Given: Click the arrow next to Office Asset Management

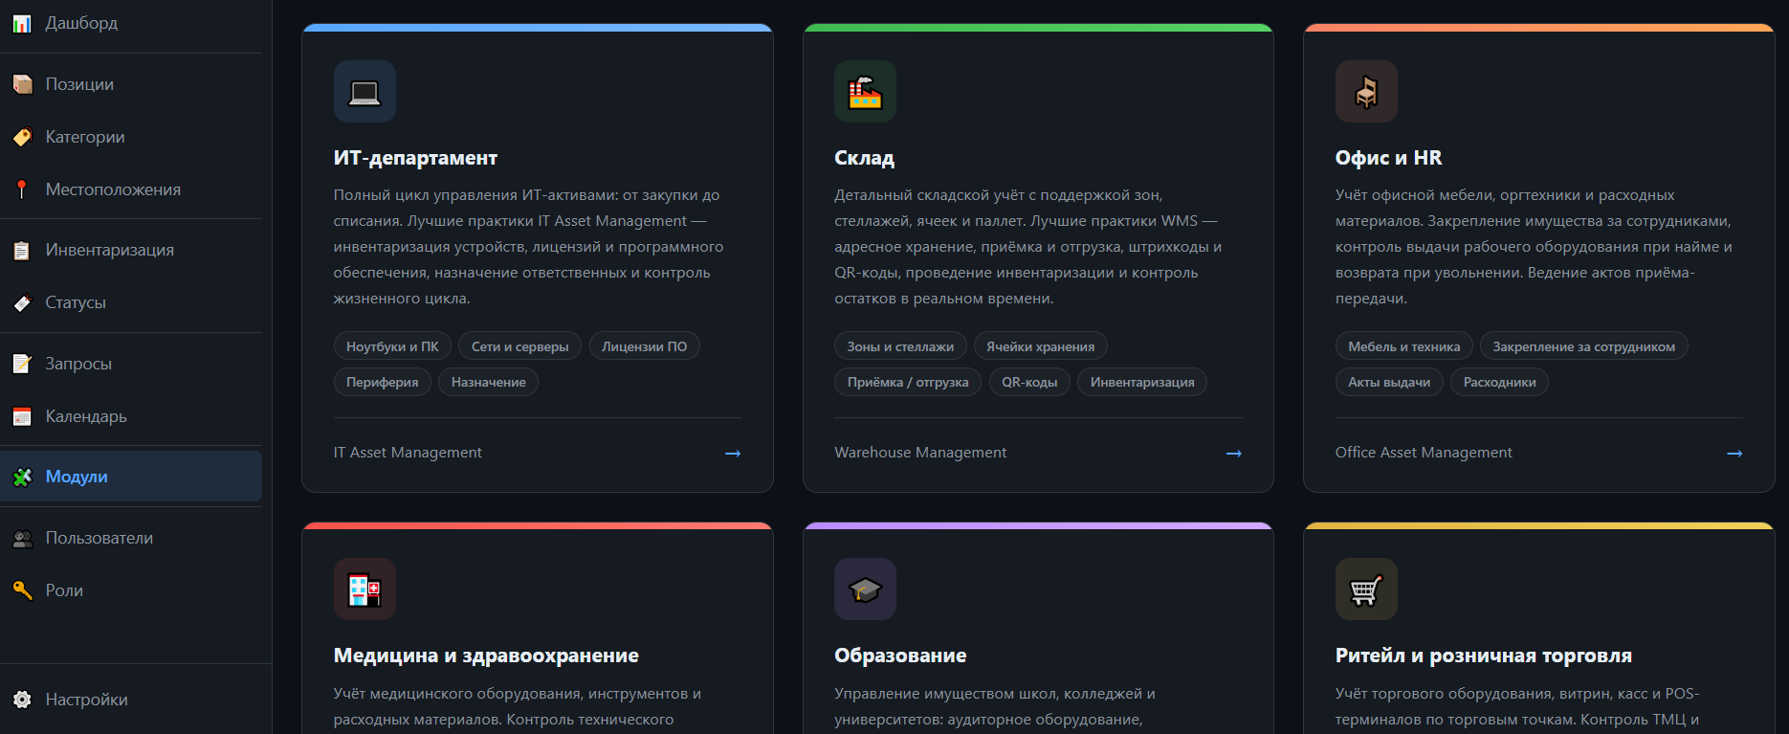Looking at the screenshot, I should pos(1734,454).
